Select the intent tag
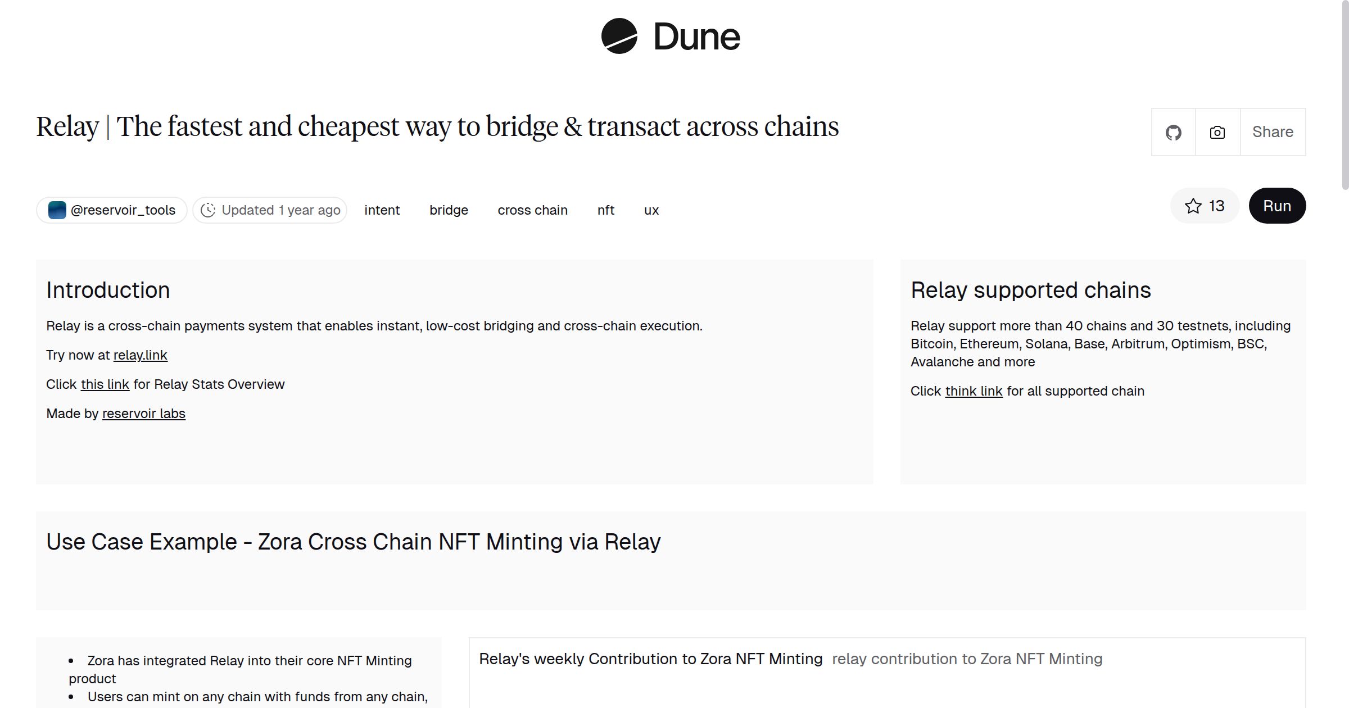The height and width of the screenshot is (708, 1349). (x=382, y=210)
